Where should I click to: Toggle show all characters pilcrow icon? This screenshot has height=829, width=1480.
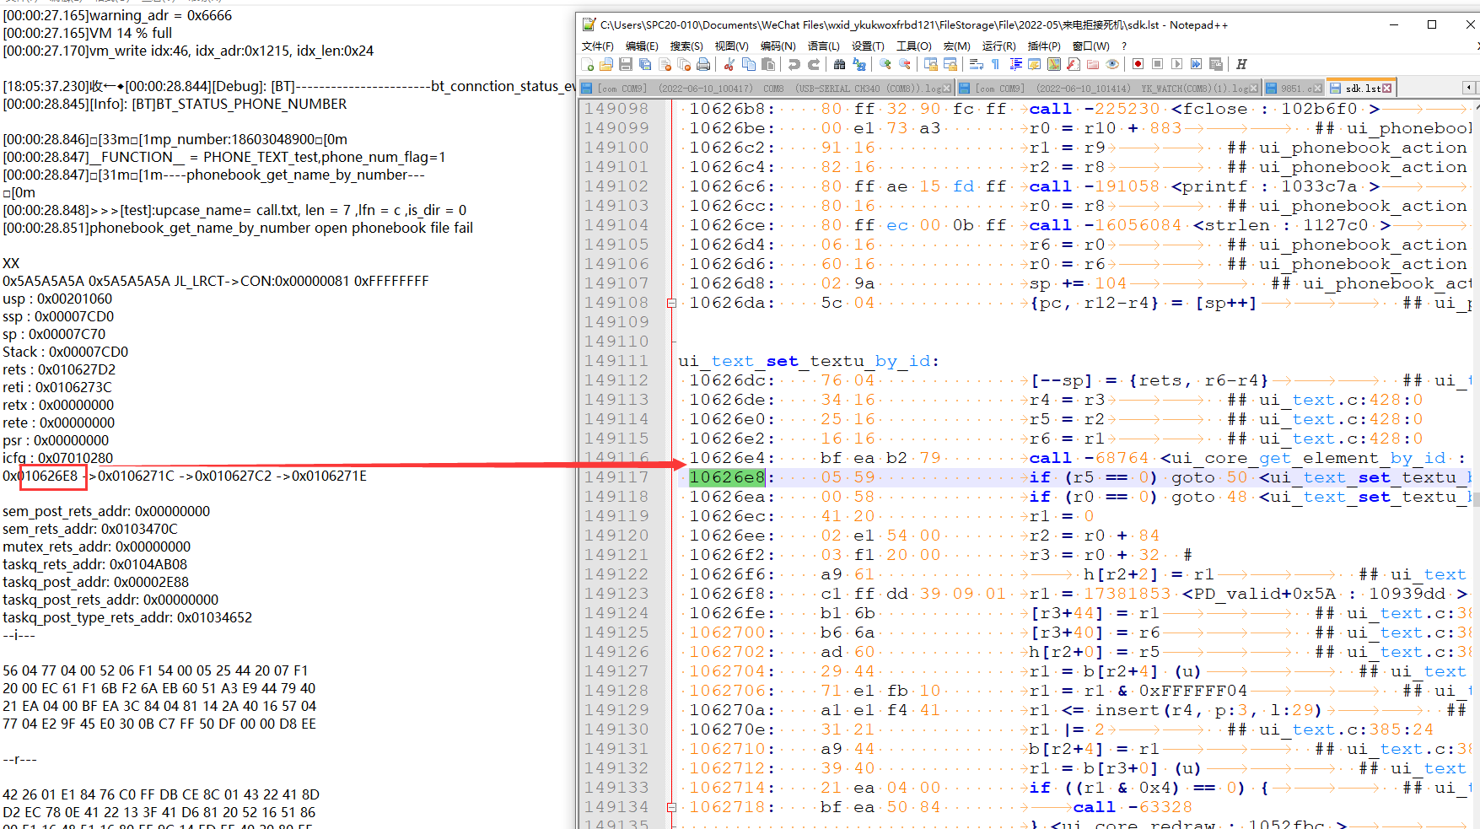[x=996, y=64]
